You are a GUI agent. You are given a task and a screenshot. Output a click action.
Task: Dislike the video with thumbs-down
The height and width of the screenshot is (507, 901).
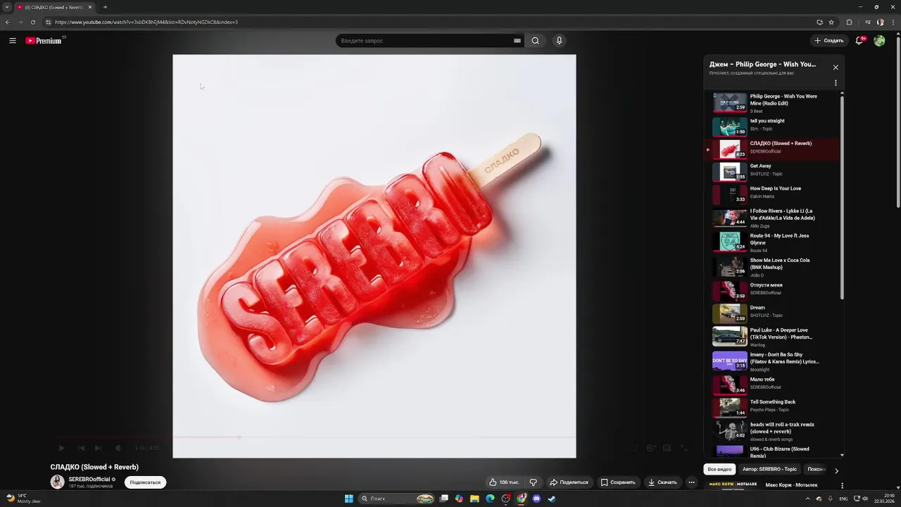533,482
